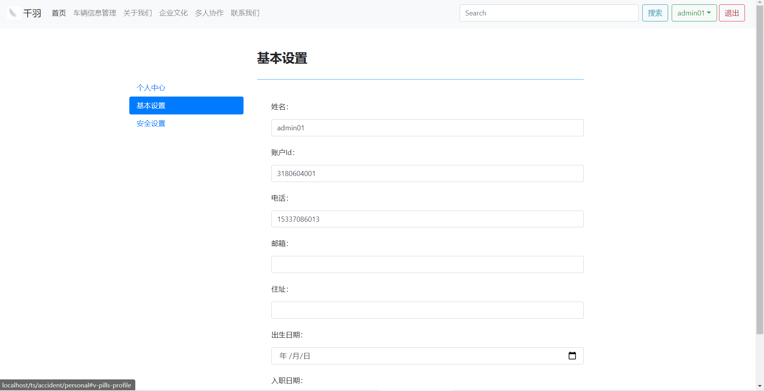Viewport: 764px width, 391px height.
Task: Focus the Search input field
Action: [x=549, y=13]
